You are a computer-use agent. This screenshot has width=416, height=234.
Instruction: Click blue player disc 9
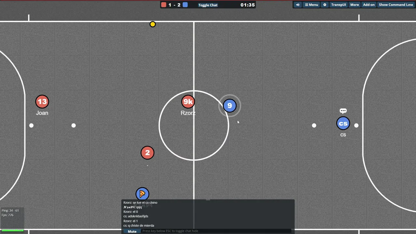click(x=230, y=106)
